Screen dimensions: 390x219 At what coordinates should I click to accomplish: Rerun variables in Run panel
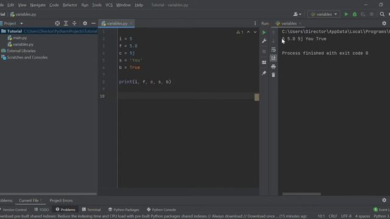[264, 32]
